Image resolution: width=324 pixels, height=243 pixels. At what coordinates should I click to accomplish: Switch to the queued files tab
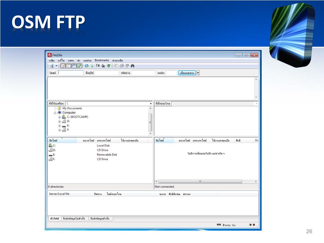coord(54,219)
